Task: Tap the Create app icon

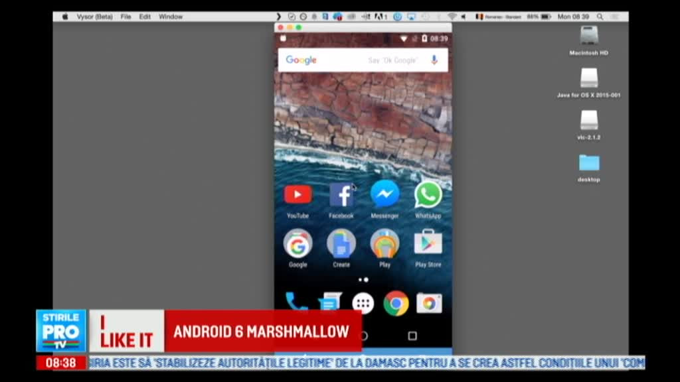Action: tap(341, 244)
